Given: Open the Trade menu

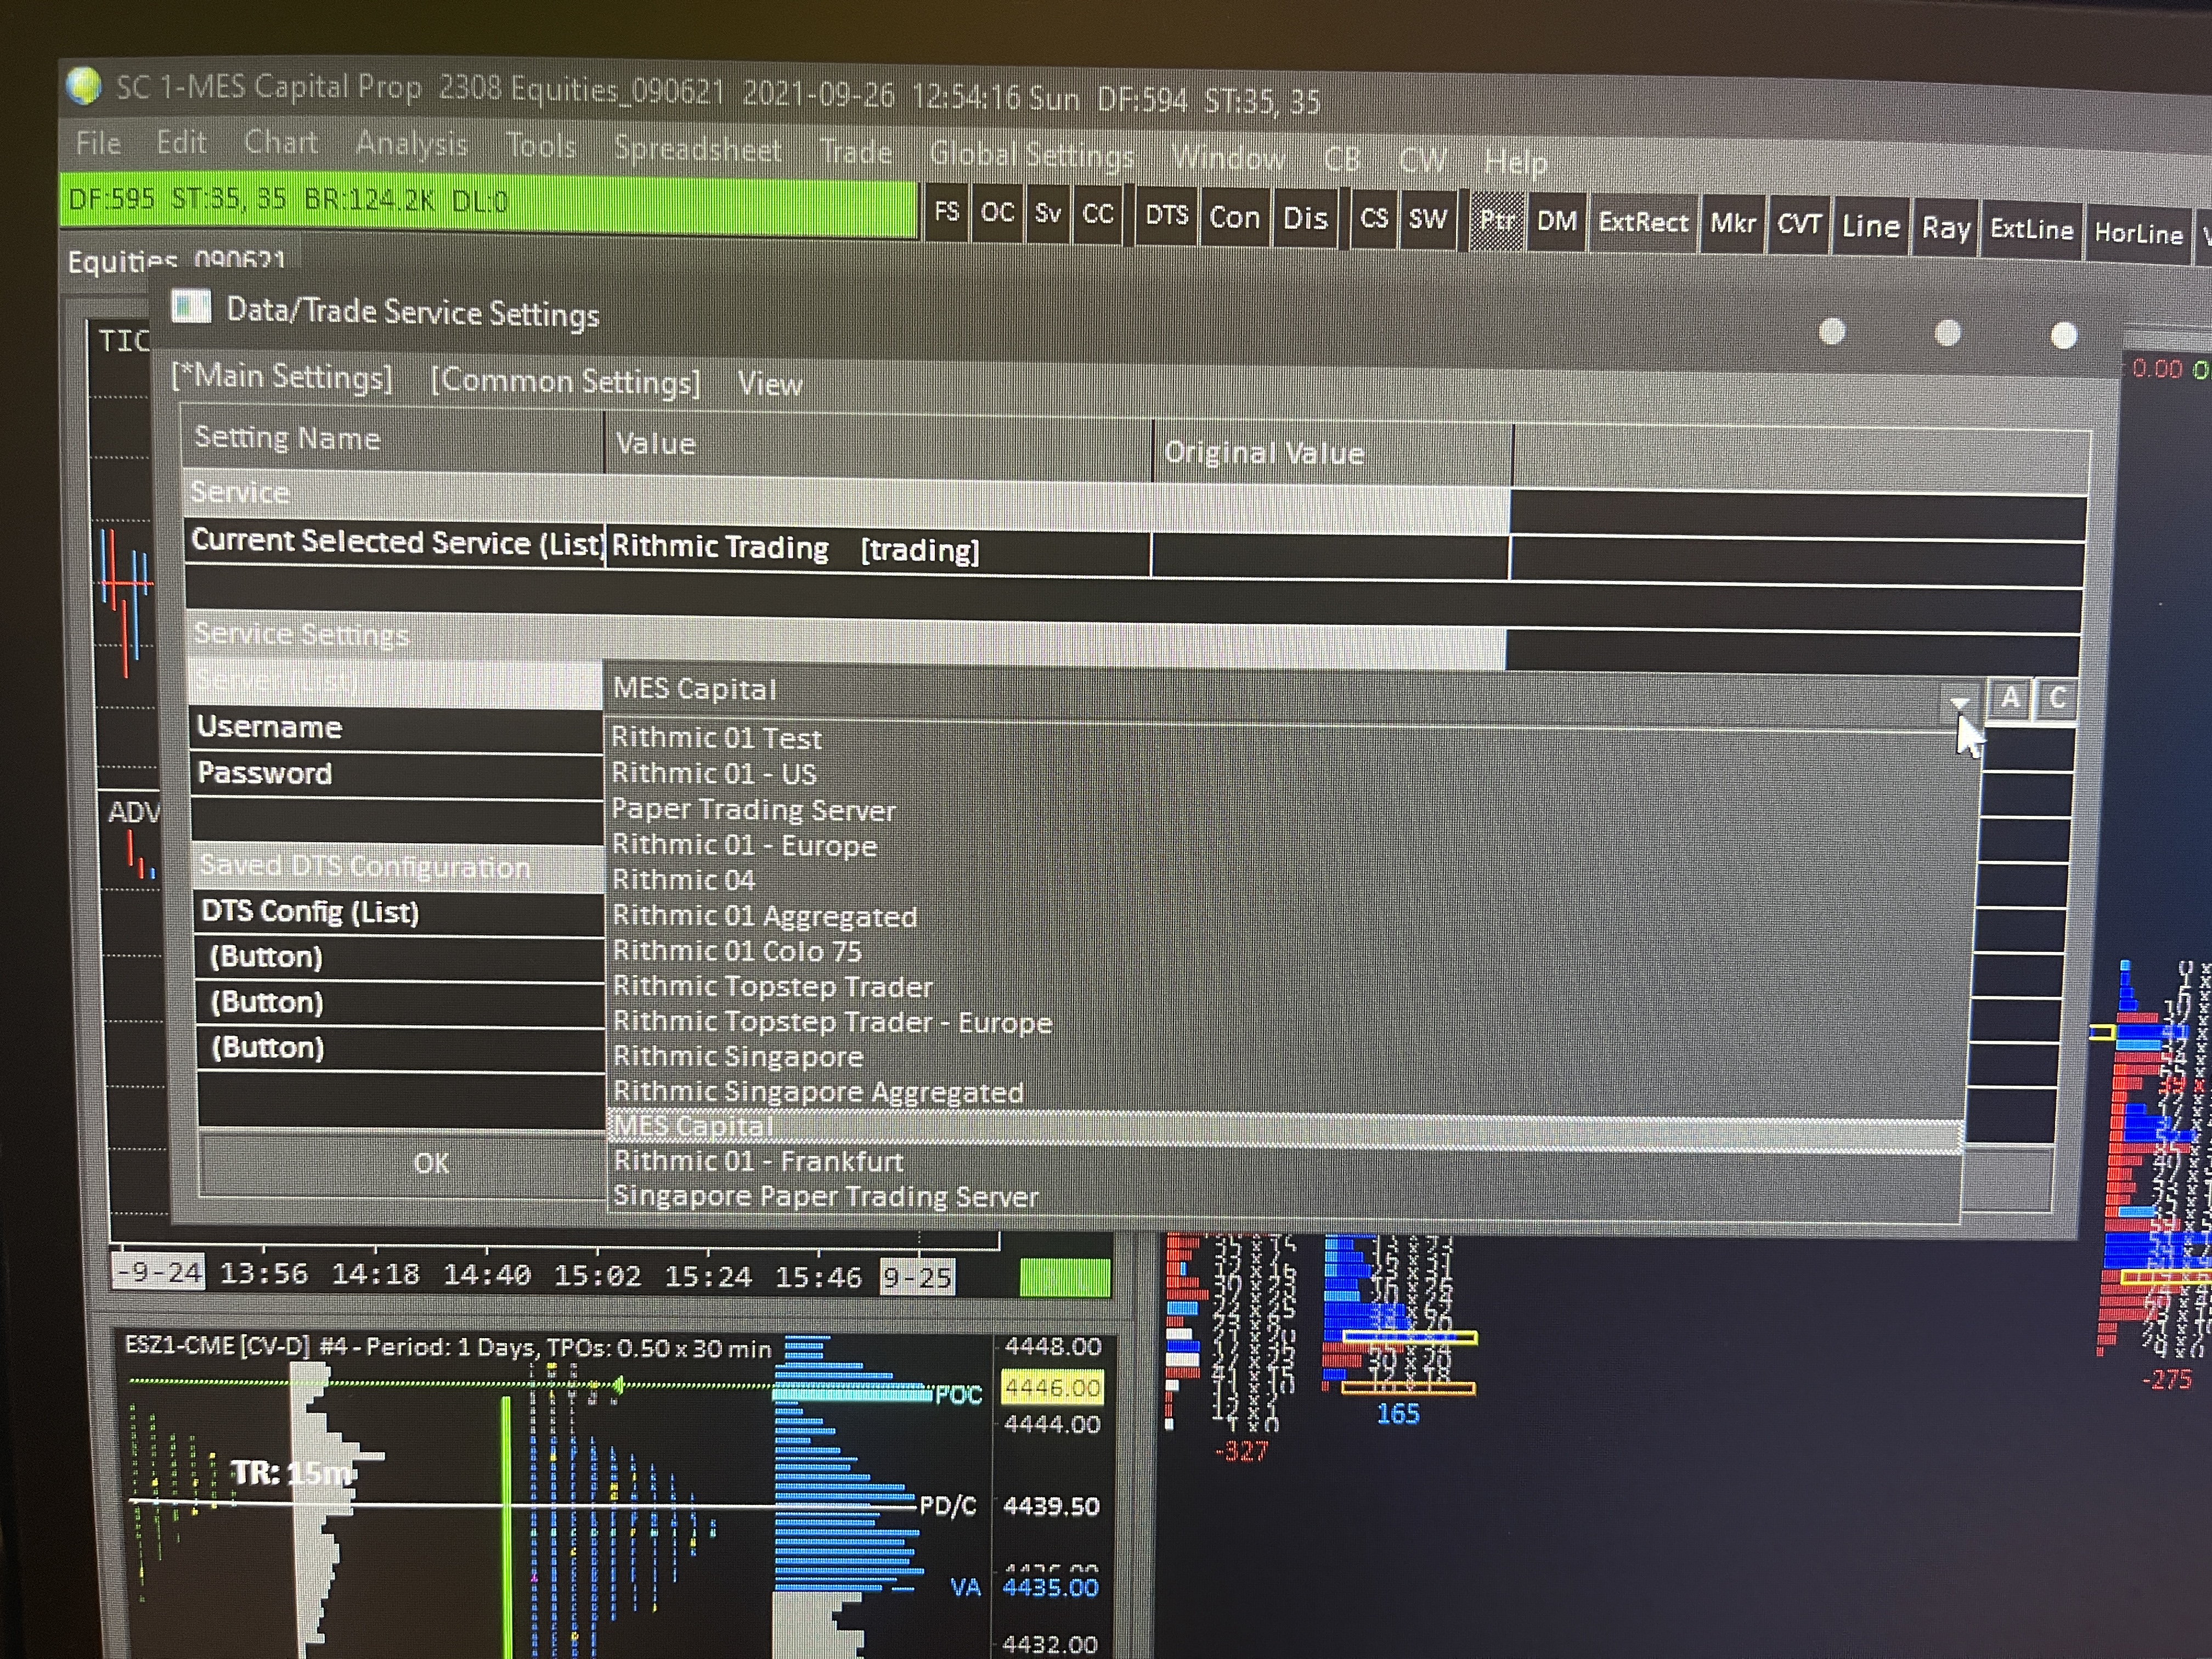Looking at the screenshot, I should (x=856, y=152).
